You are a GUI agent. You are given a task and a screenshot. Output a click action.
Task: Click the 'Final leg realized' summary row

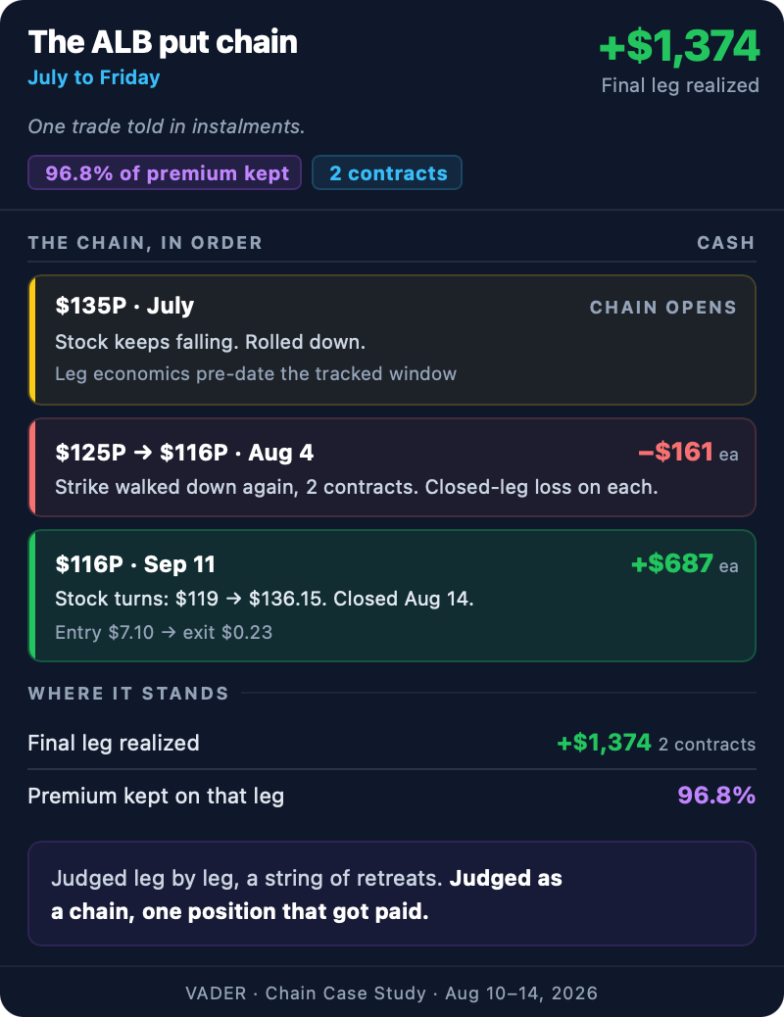click(x=392, y=743)
